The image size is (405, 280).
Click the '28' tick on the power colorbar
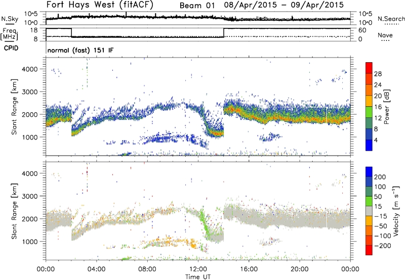(x=378, y=74)
